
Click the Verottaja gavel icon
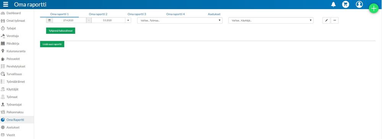(x=3, y=36)
